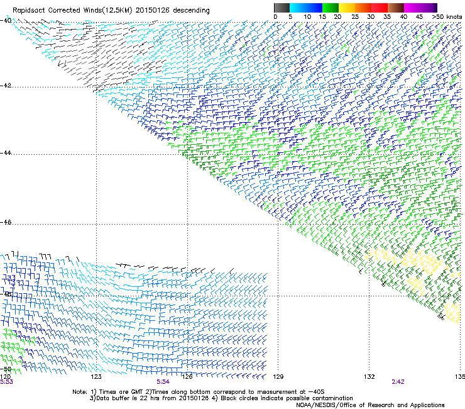
Task: Click the gray 0-5 knots legend swatch
Action: coord(282,8)
